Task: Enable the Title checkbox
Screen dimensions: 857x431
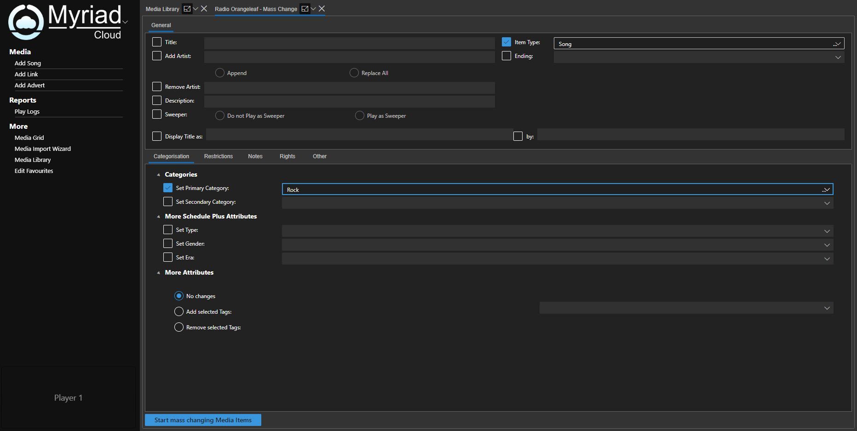Action: [156, 41]
